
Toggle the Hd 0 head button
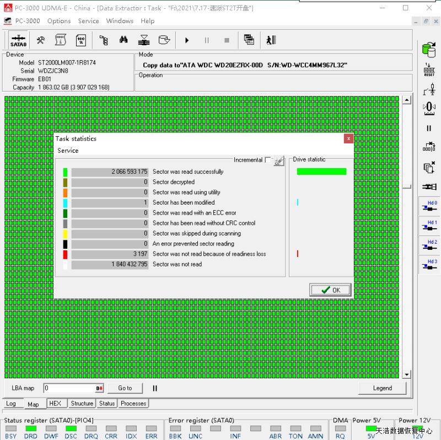(x=429, y=206)
